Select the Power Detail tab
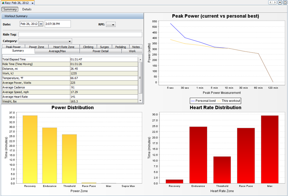The height and width of the screenshot is (196, 288). (x=100, y=51)
